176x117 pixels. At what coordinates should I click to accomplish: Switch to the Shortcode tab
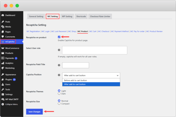(81, 17)
